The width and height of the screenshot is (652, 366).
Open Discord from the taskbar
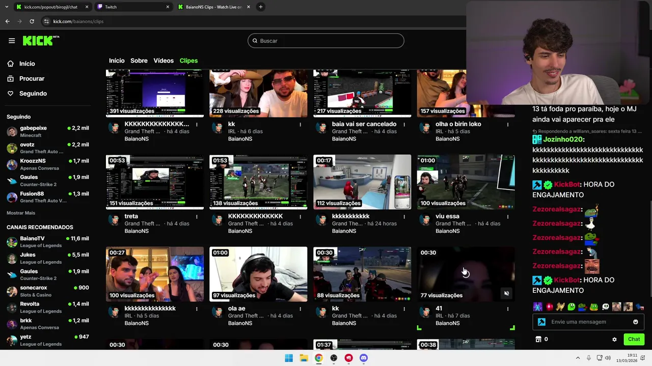[x=364, y=358]
